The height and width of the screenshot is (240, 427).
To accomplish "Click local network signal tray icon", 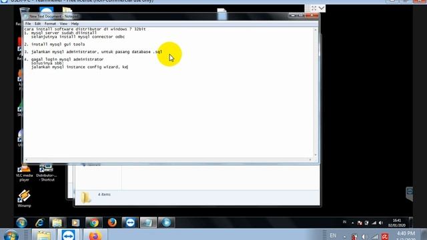I will (x=375, y=237).
